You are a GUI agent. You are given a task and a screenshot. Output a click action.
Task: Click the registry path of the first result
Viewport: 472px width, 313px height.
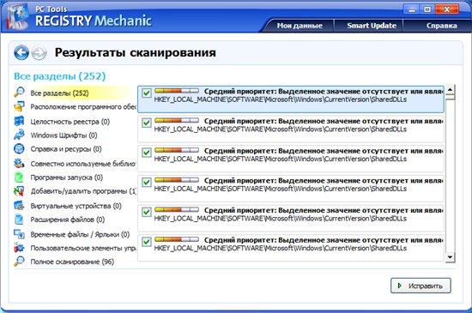(281, 99)
